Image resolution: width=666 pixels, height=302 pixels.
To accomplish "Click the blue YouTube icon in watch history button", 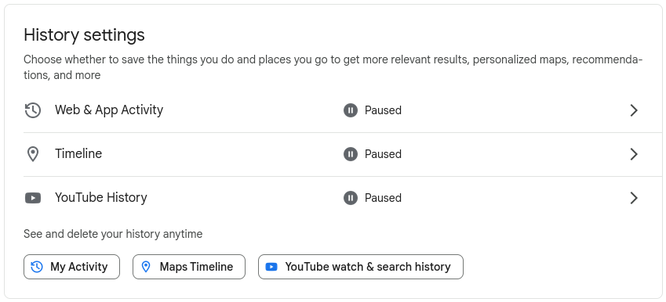I will click(x=271, y=267).
